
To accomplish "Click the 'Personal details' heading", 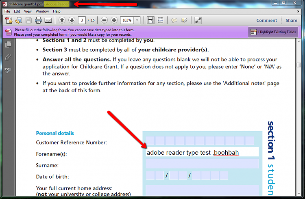I will [x=55, y=133].
